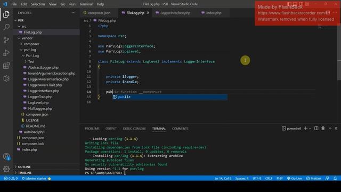Open the Terminal menu

pyautogui.click(x=86, y=4)
